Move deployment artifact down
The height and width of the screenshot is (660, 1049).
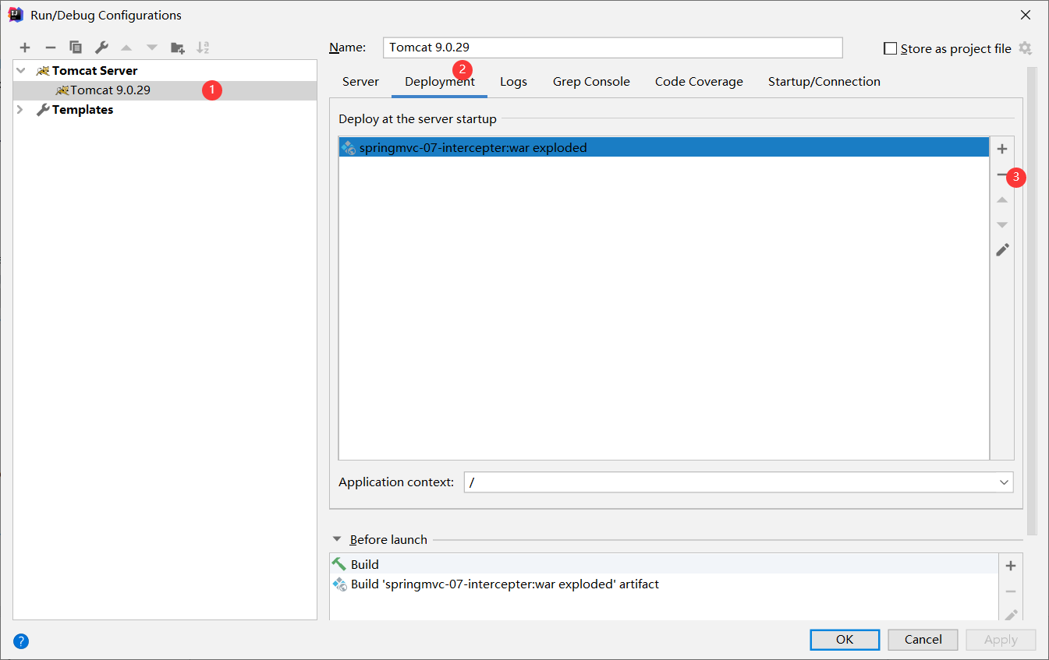pyautogui.click(x=1003, y=225)
